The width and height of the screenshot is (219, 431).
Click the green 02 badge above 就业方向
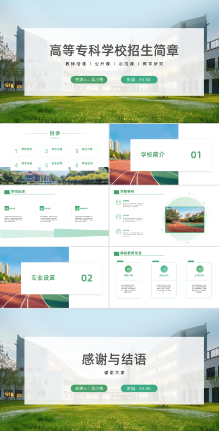164,269
